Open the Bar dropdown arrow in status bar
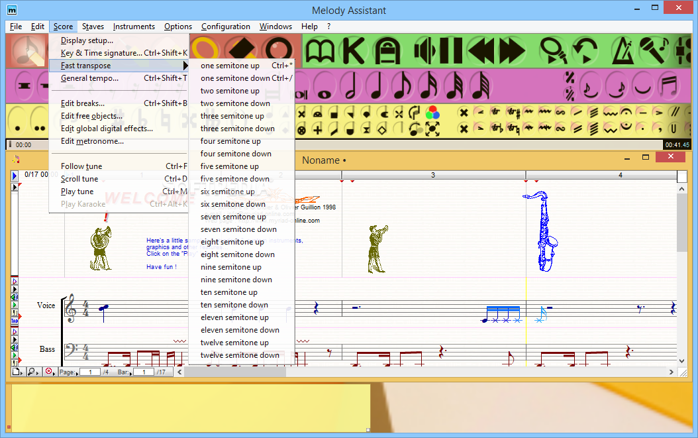 (x=131, y=373)
